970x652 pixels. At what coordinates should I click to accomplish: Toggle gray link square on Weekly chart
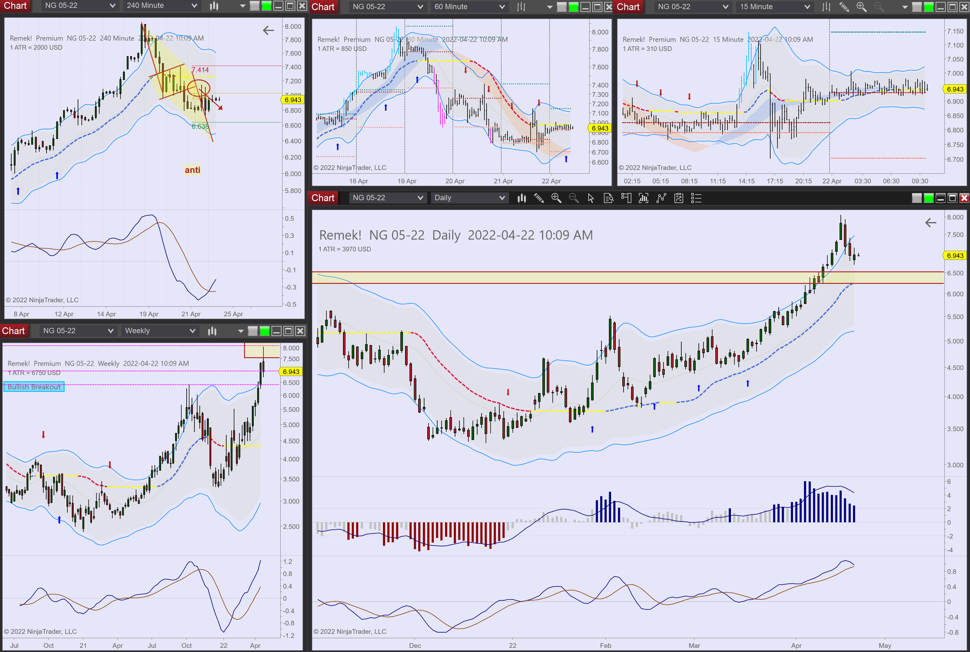252,331
